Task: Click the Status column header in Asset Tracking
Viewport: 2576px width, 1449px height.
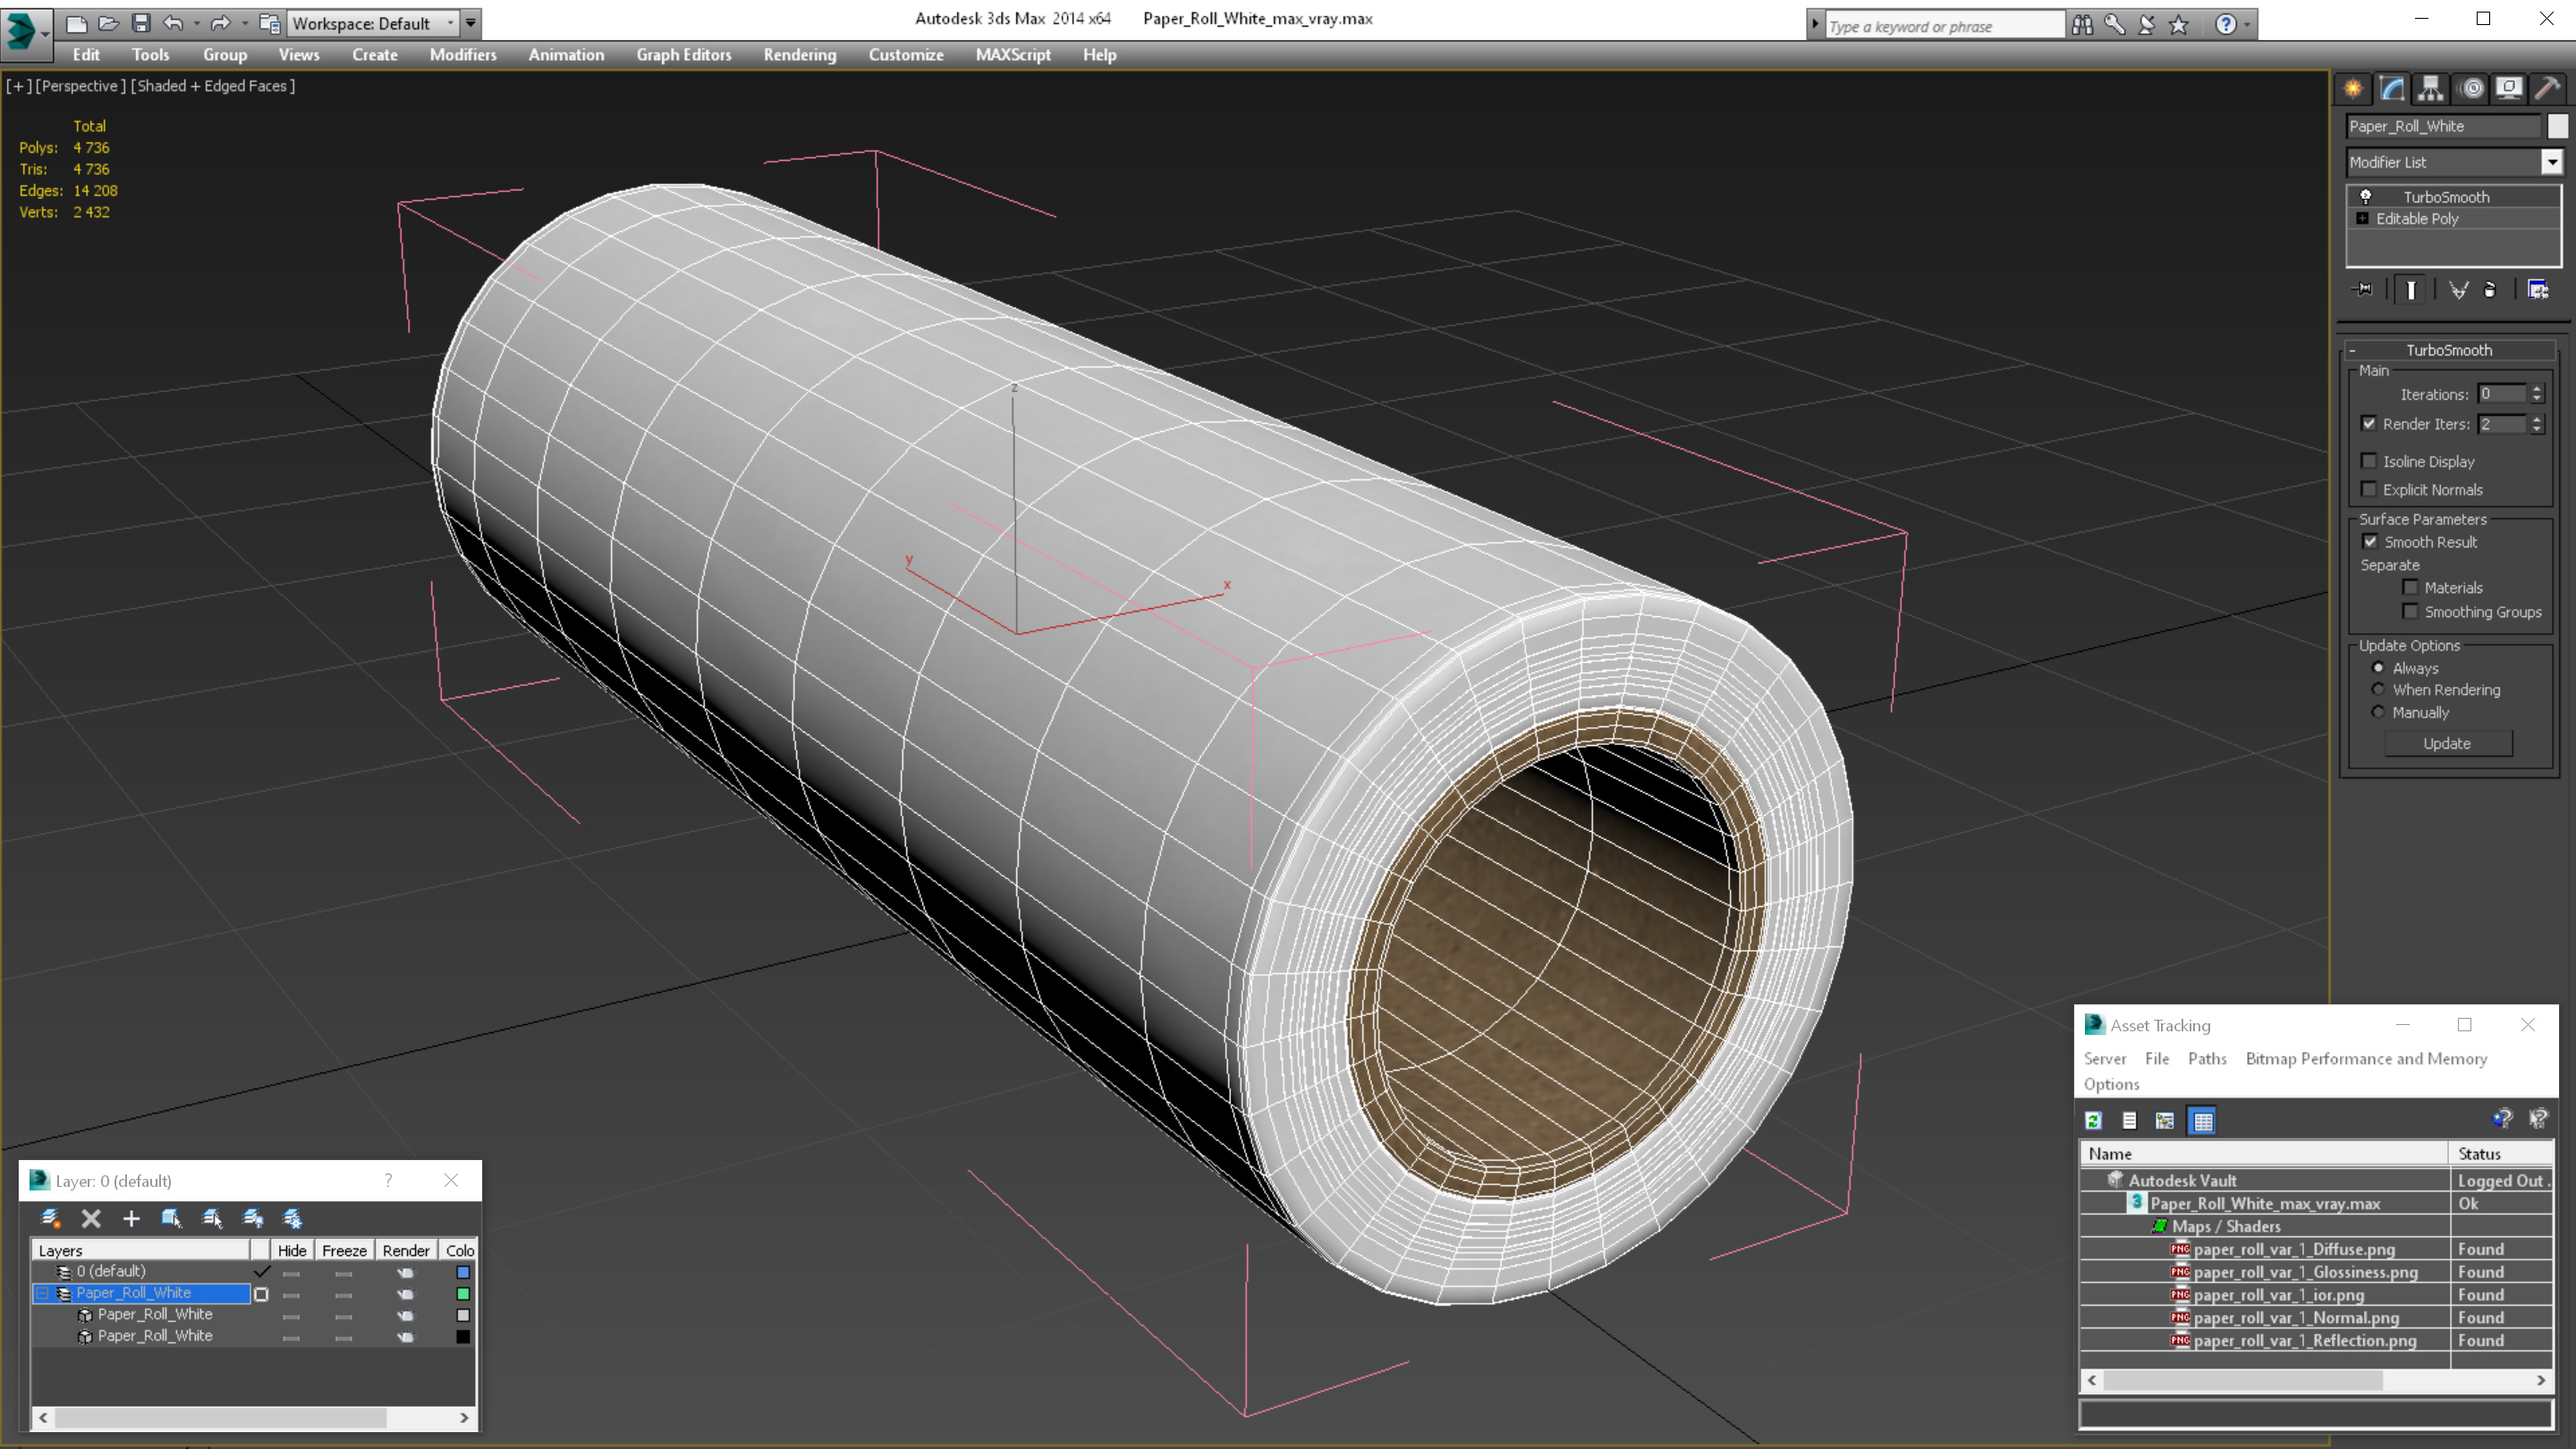Action: point(2500,1154)
